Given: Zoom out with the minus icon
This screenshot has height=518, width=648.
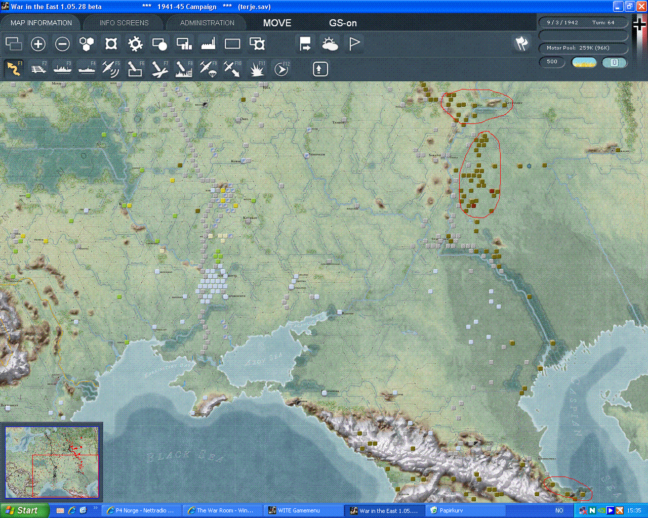Looking at the screenshot, I should coord(62,44).
